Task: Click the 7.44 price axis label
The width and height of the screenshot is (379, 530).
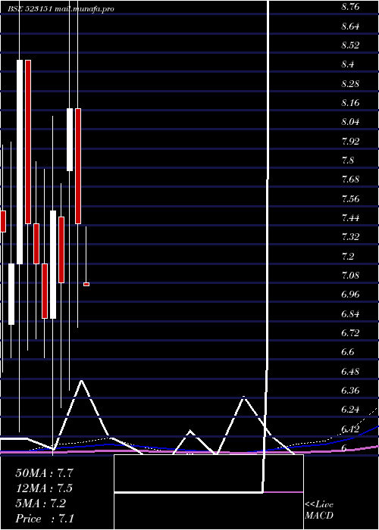Action: pyautogui.click(x=350, y=218)
